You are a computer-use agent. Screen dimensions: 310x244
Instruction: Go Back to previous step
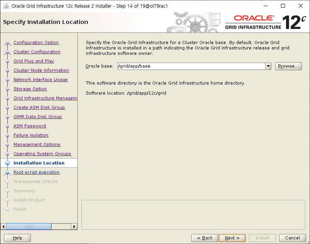[x=205, y=238]
